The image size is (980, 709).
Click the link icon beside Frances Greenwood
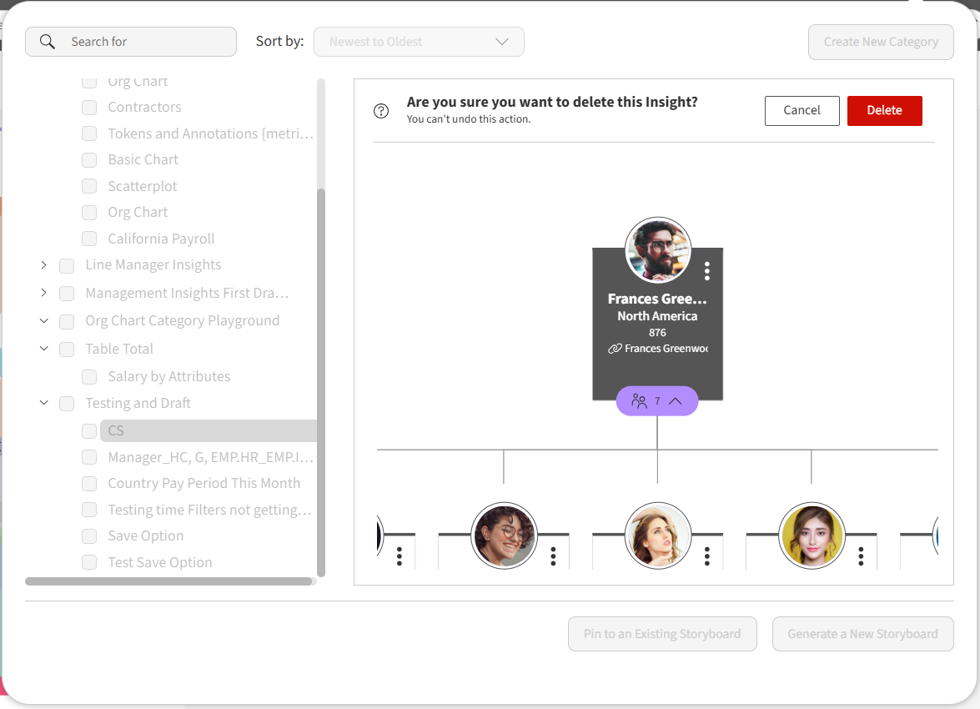pyautogui.click(x=615, y=349)
